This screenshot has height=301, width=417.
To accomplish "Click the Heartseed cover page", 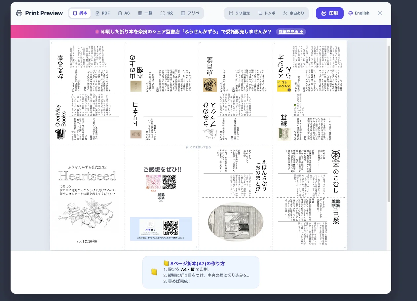I will (87, 198).
